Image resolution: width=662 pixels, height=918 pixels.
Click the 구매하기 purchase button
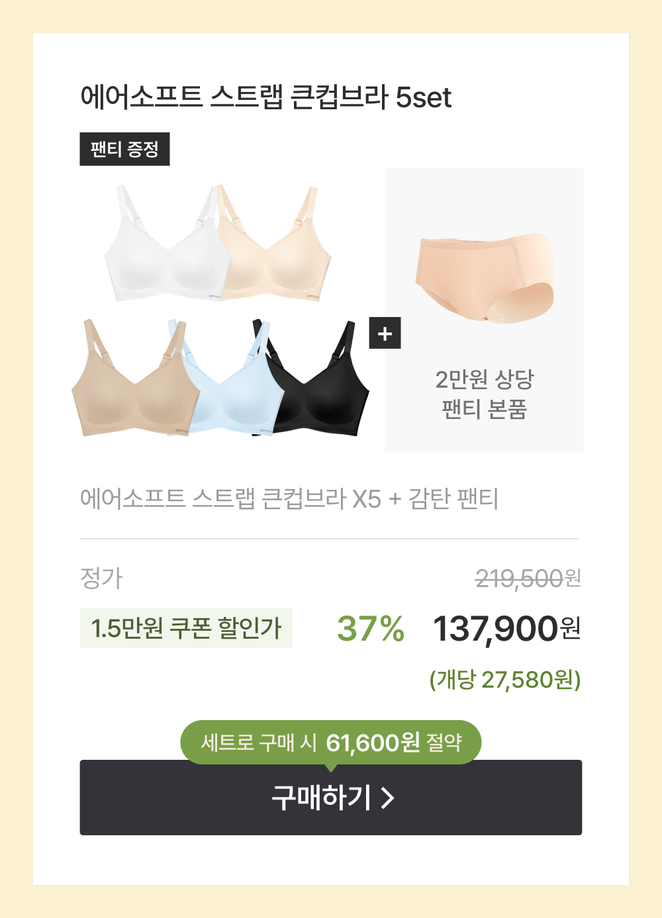pyautogui.click(x=331, y=797)
